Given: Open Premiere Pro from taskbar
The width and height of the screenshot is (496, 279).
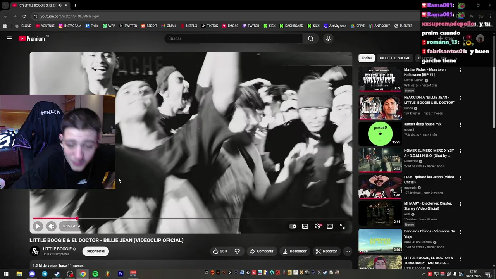Looking at the screenshot, I should coord(121,274).
